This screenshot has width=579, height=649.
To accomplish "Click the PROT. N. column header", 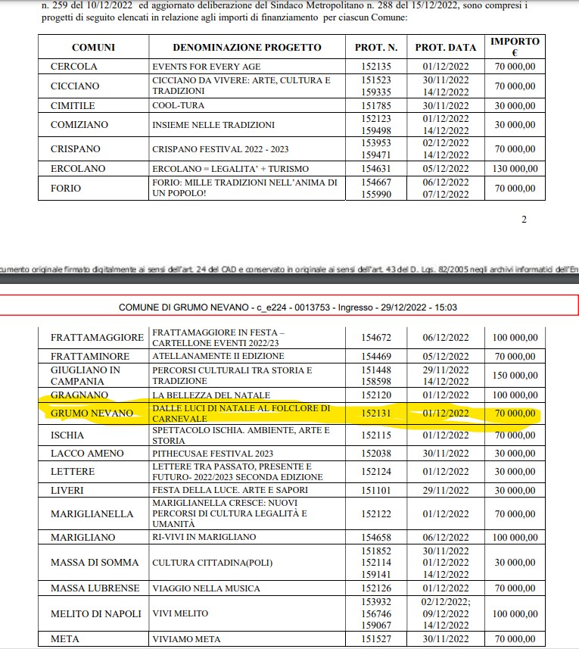I will (376, 48).
